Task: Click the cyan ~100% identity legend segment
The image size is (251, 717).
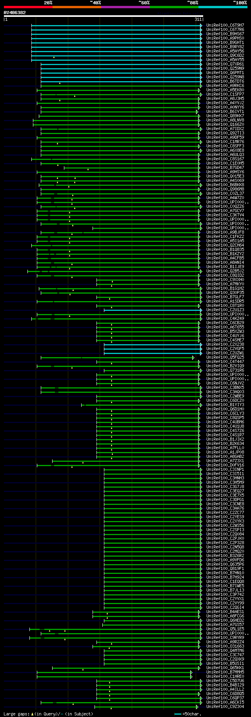Action: pos(223,7)
